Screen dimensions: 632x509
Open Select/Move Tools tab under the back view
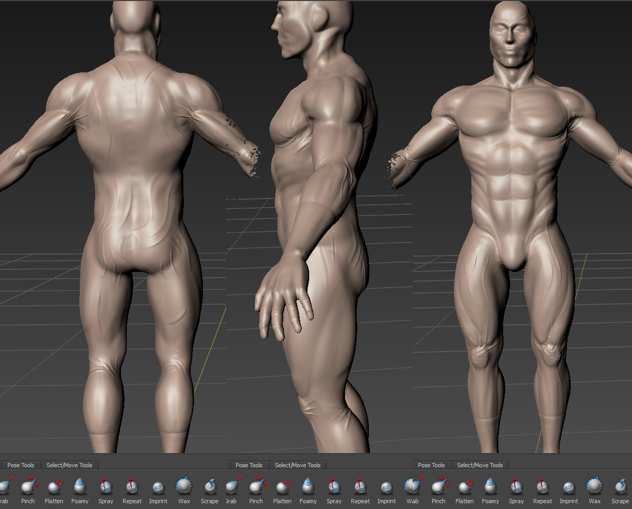click(x=69, y=465)
